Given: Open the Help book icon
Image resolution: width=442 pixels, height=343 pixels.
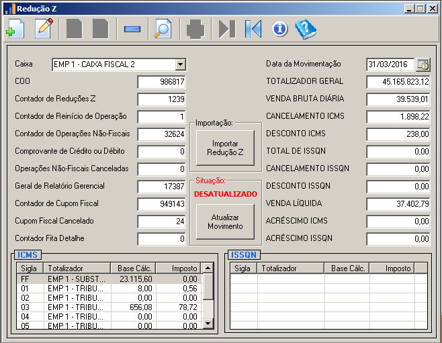Looking at the screenshot, I should point(306,29).
